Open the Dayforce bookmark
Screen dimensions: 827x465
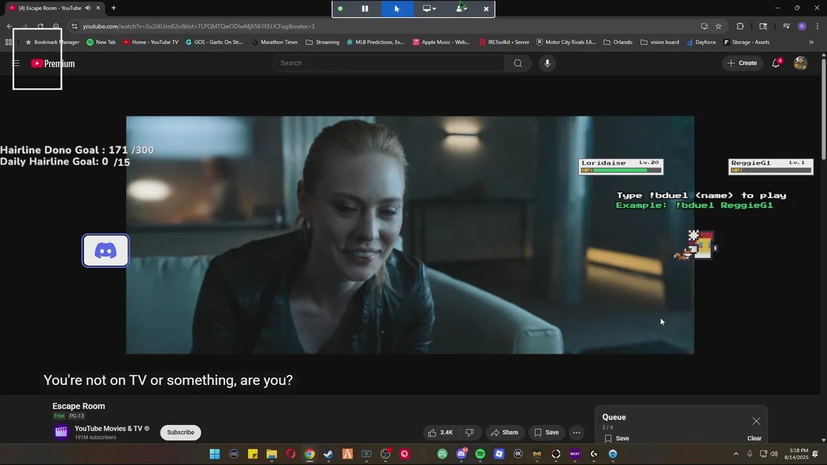701,42
